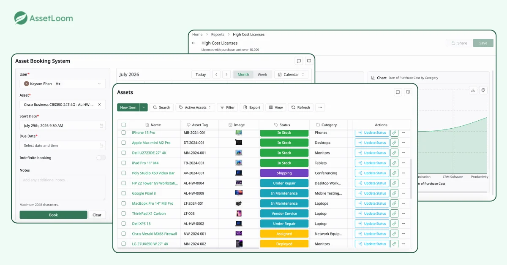This screenshot has width=507, height=265.
Task: Open more options for the Dell XPS 15 row
Action: 403,224
